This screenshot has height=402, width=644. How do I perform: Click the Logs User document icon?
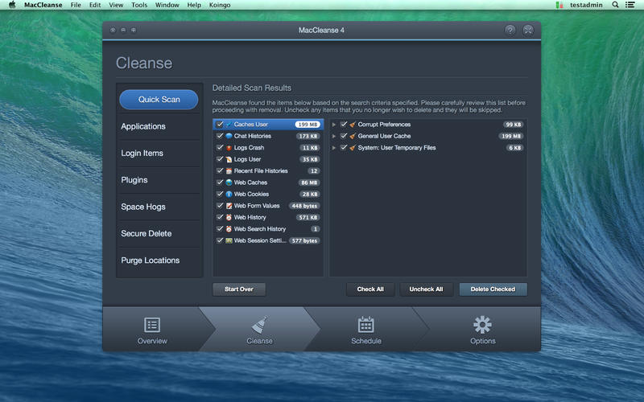click(x=229, y=159)
